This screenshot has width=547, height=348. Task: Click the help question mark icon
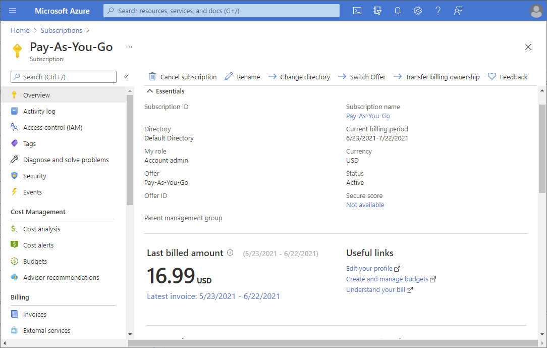(437, 10)
